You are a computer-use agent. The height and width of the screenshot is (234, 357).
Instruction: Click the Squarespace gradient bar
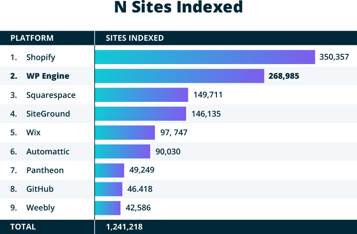[x=141, y=95]
